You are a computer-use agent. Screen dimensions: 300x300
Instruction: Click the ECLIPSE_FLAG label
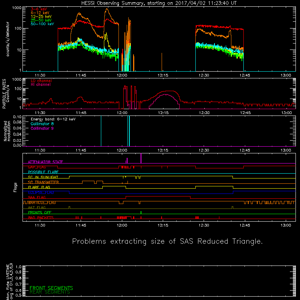41,192
